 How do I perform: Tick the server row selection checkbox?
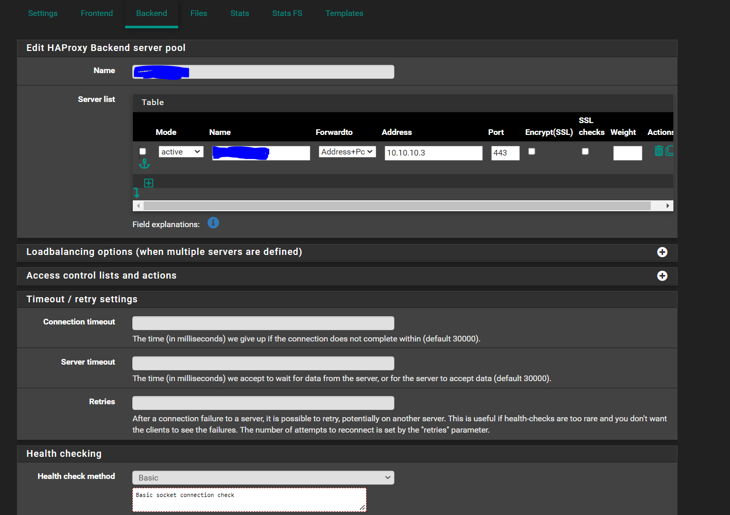pos(143,151)
